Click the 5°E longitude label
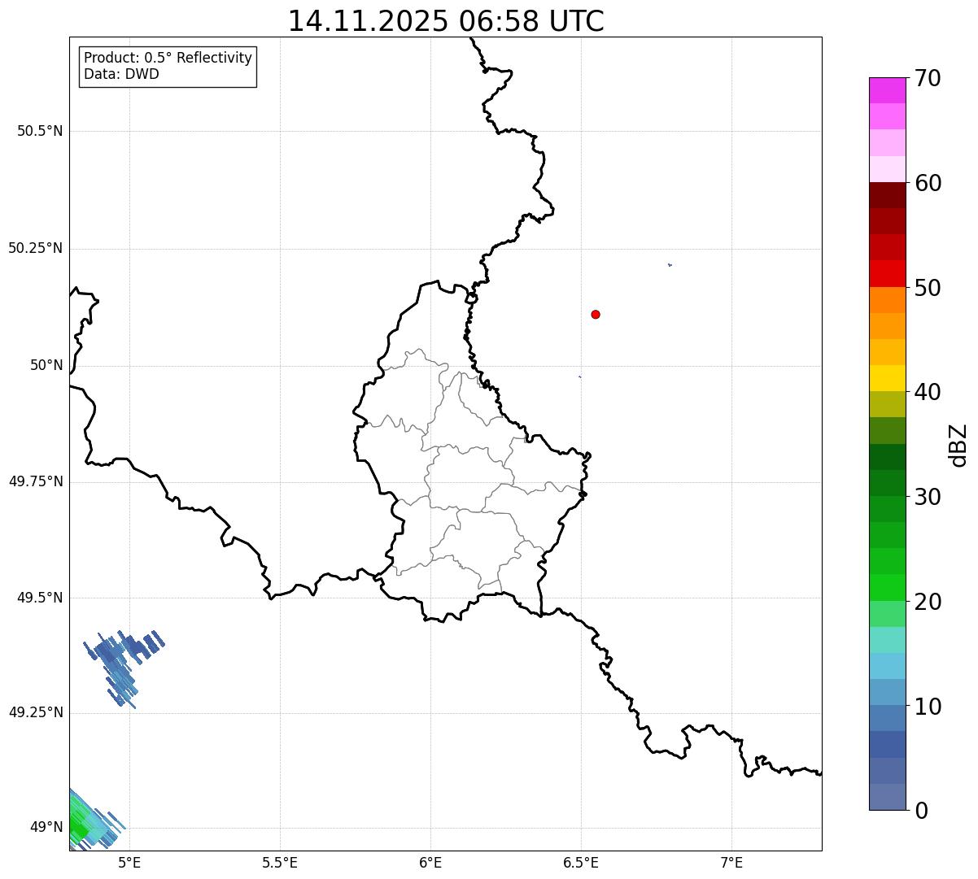This screenshot has height=879, width=978. (129, 863)
